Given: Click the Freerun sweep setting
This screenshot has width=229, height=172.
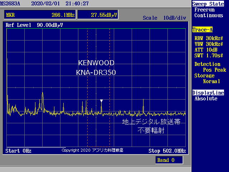Looking at the screenshot, I should tap(204, 10).
